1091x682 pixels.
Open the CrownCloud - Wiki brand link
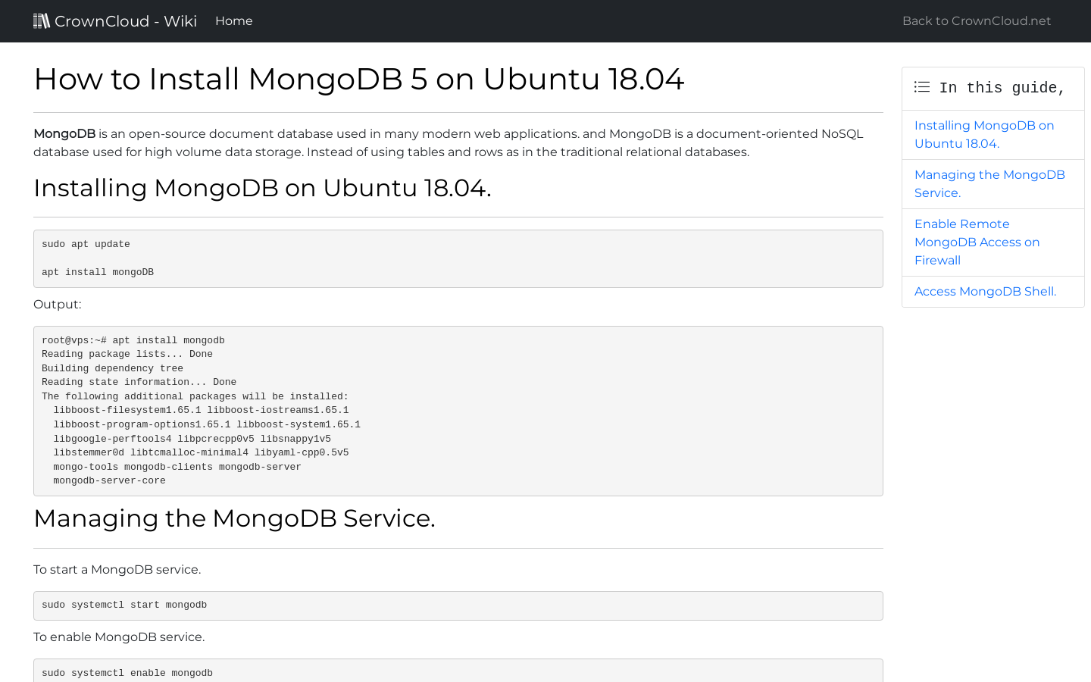tap(115, 21)
